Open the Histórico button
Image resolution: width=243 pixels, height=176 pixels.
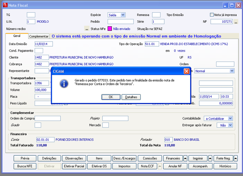click(225, 166)
